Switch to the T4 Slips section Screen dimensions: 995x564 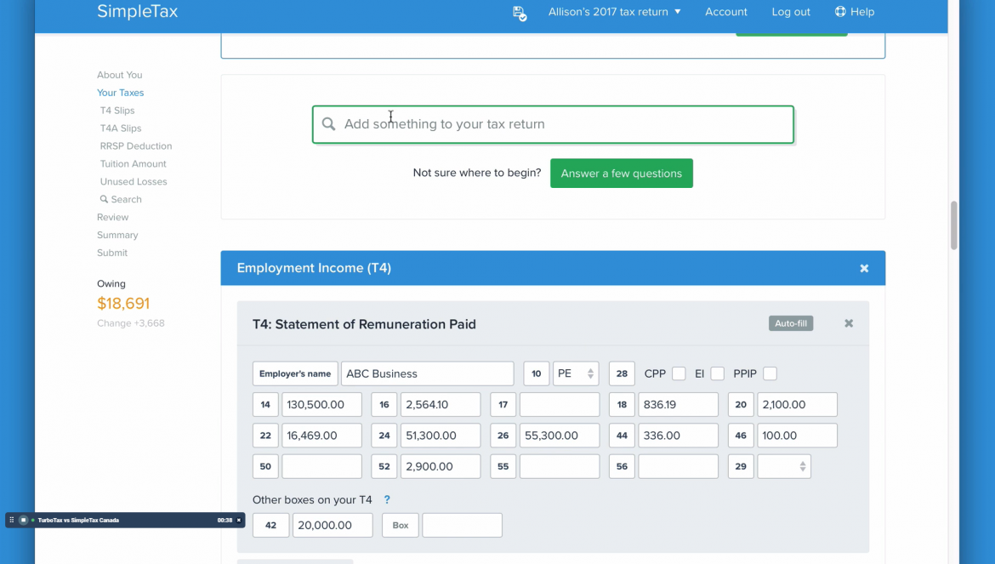point(117,110)
